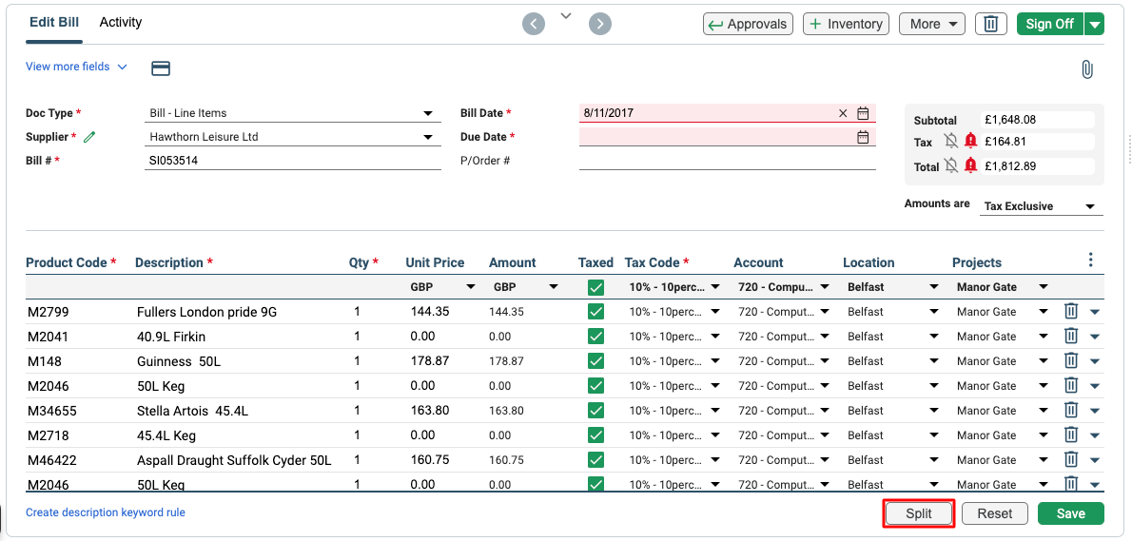1132x541 pixels.
Task: Click the trash icon next to More
Action: 991,24
